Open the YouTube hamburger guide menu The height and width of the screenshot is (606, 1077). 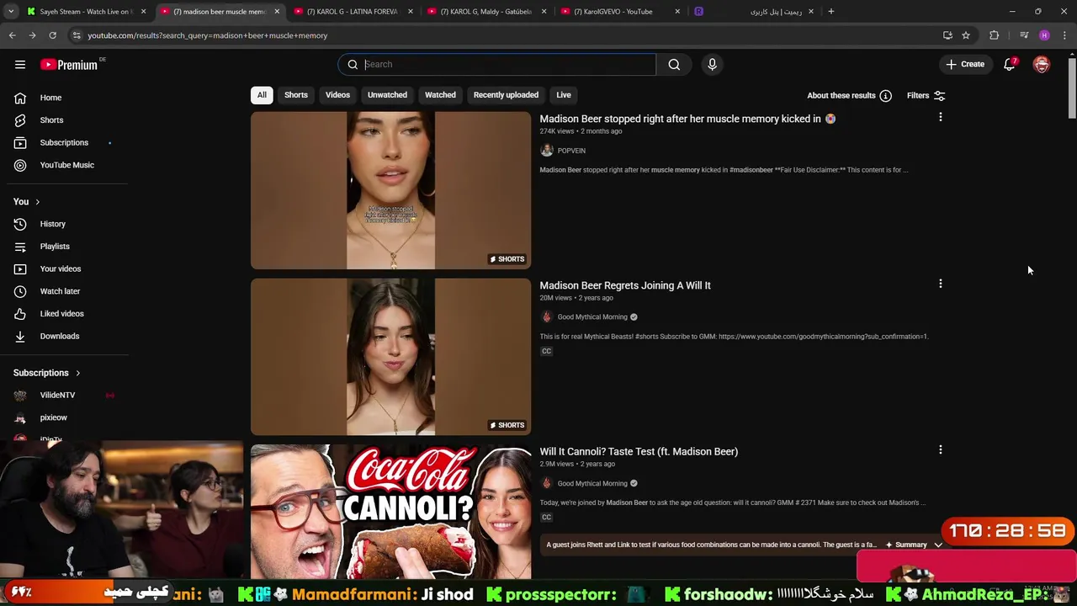20,64
